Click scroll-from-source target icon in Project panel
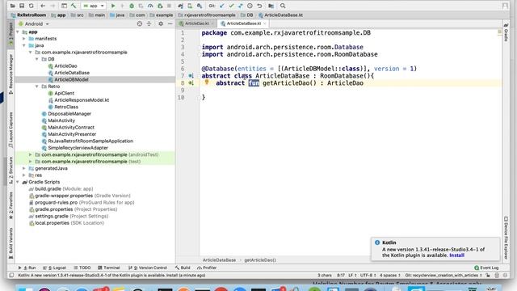517x291 pixels. point(140,23)
